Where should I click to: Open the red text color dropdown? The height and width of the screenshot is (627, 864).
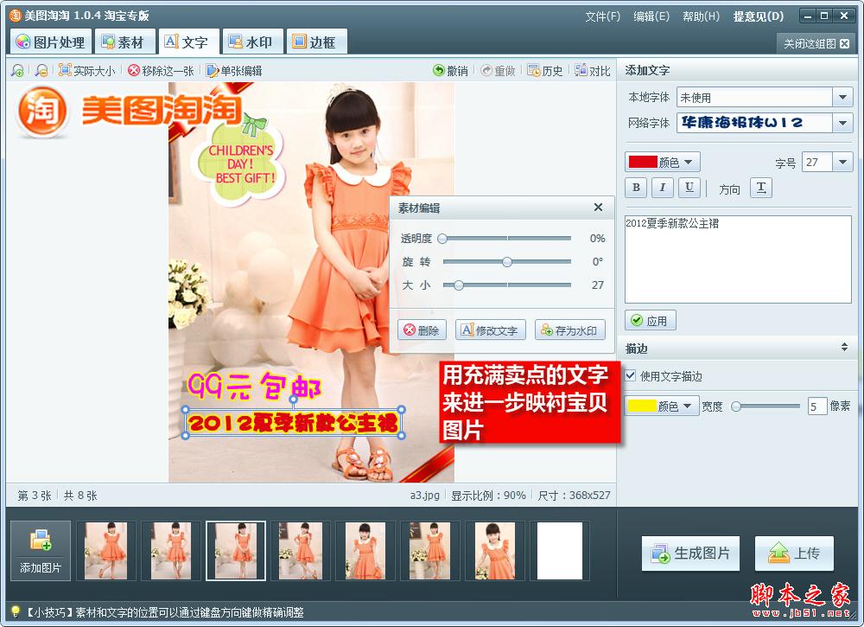click(663, 162)
